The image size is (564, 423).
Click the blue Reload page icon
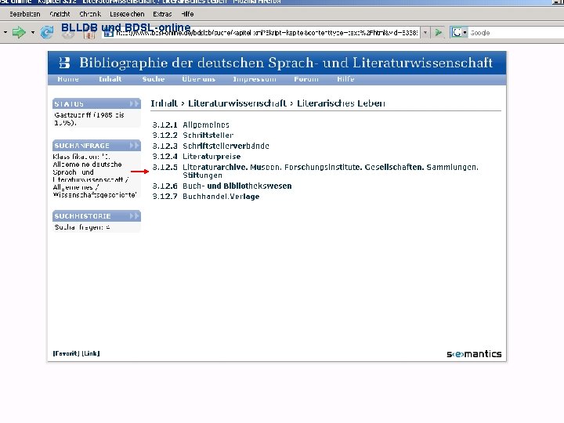47,32
